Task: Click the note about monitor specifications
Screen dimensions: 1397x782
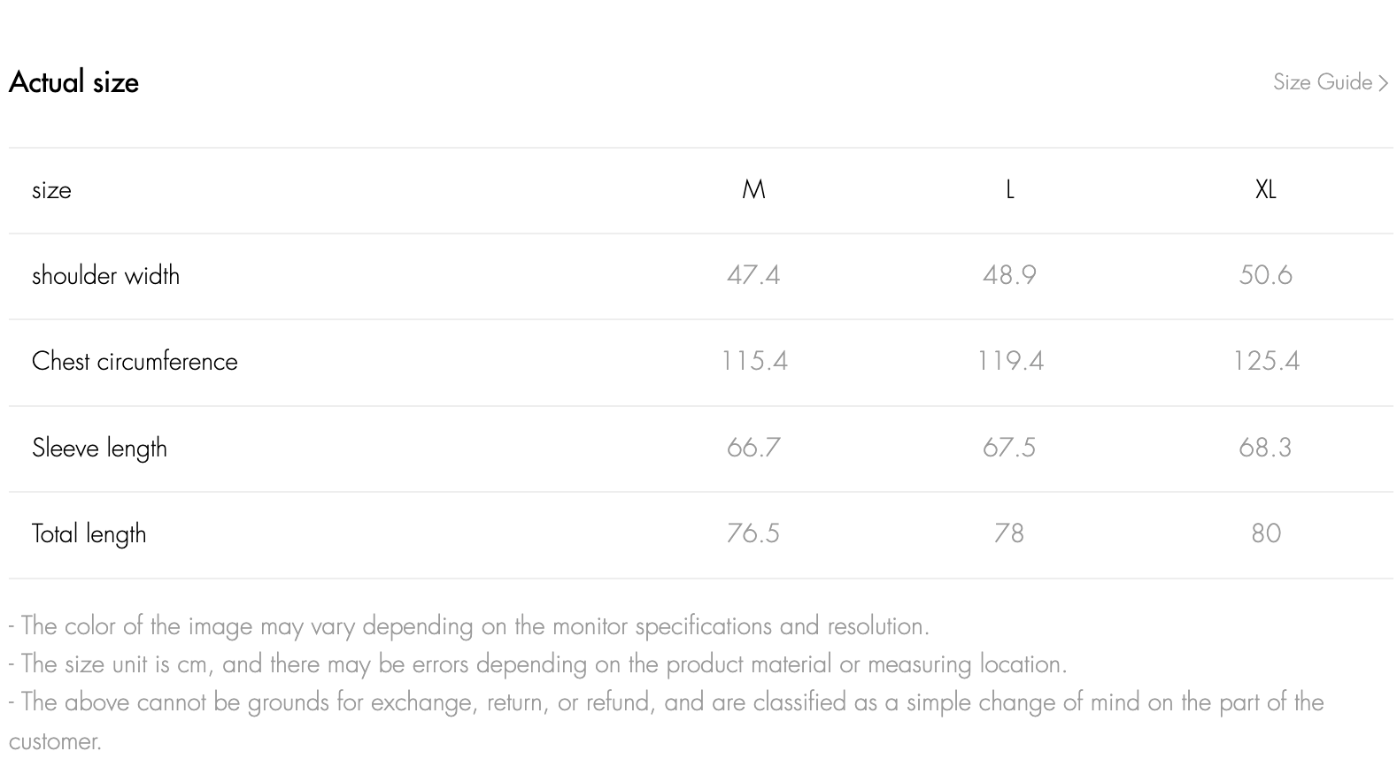Action: (x=469, y=626)
